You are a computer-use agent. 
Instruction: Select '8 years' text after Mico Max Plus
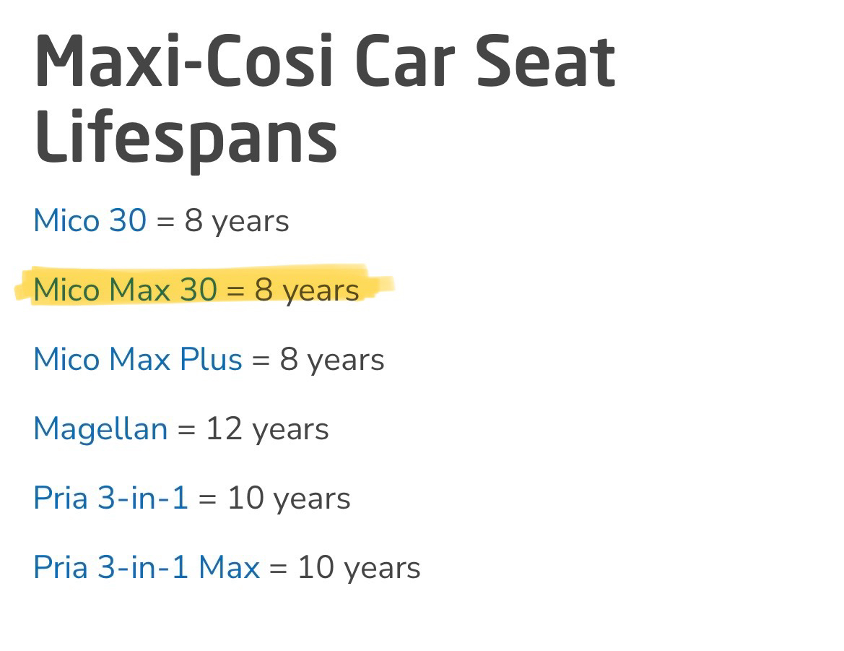coord(332,361)
